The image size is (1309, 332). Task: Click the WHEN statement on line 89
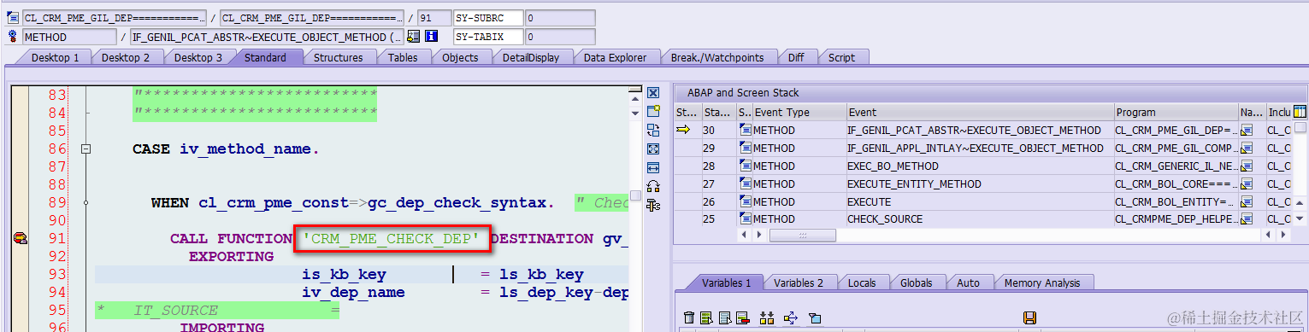pos(351,203)
